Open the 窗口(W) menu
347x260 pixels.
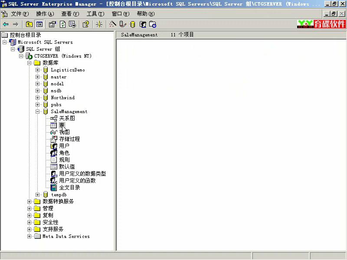click(121, 14)
